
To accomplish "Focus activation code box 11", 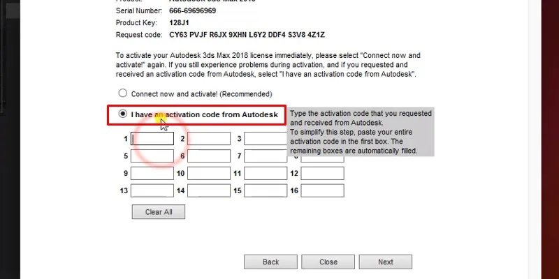I will (266, 174).
